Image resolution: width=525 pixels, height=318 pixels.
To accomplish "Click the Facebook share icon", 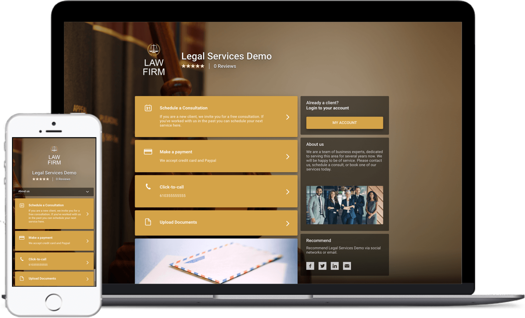I will [x=310, y=266].
